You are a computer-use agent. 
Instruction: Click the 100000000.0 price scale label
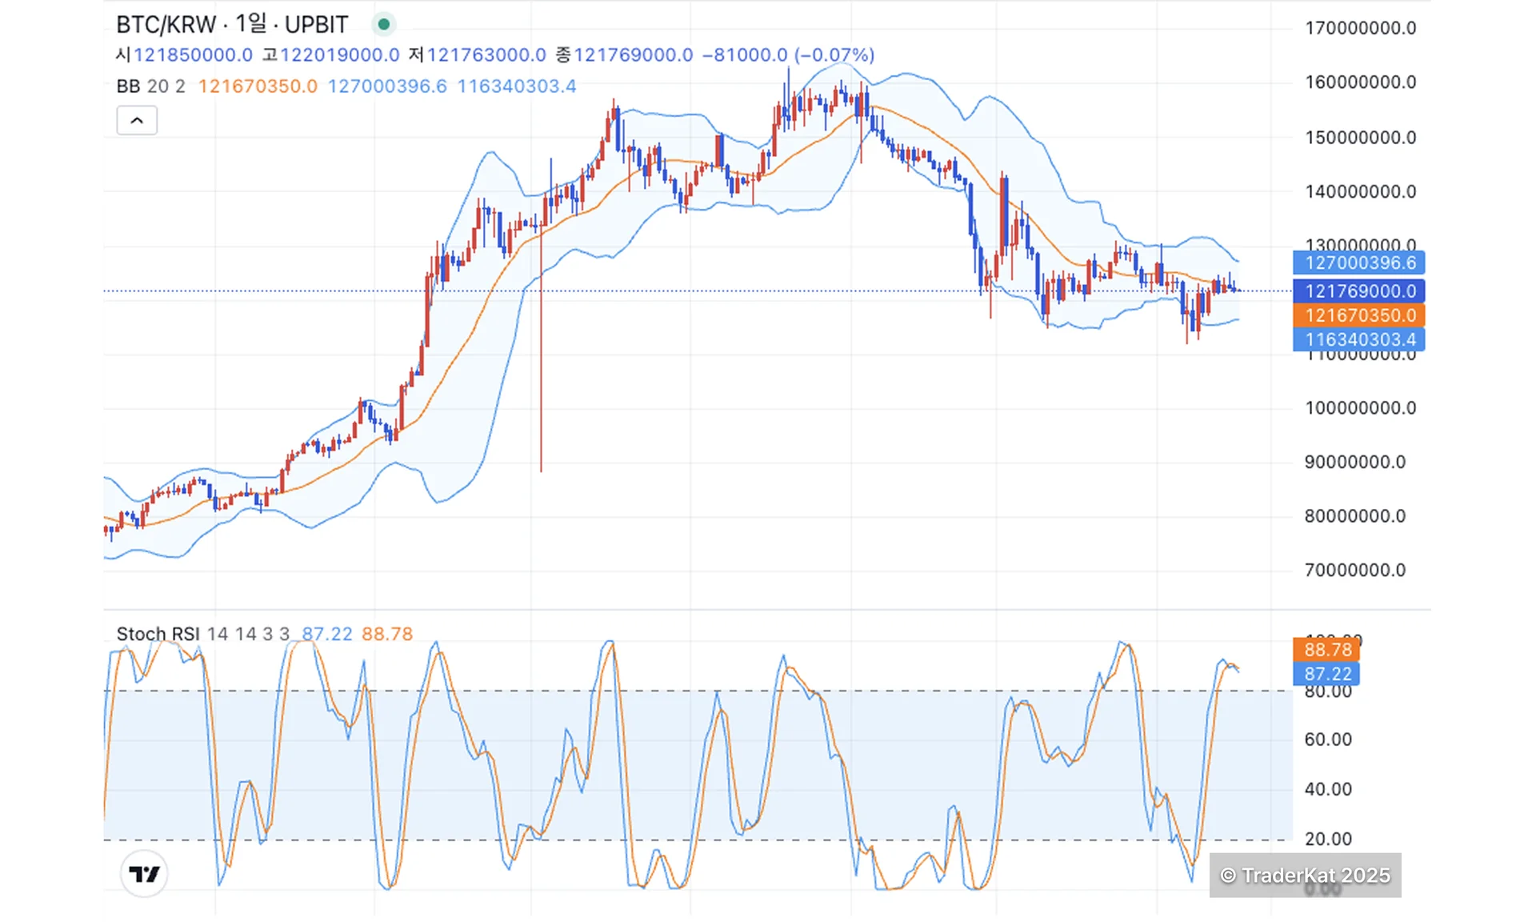click(x=1360, y=408)
